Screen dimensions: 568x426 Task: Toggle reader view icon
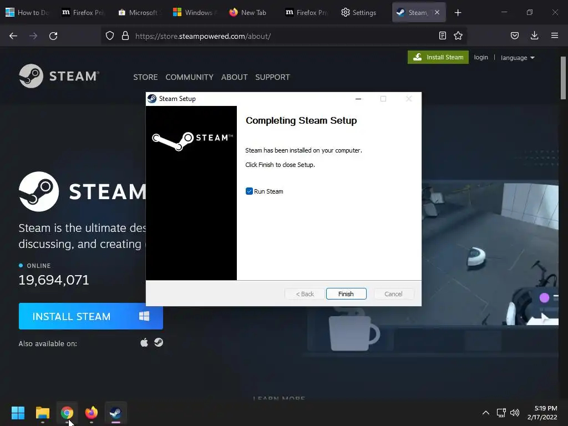442,36
